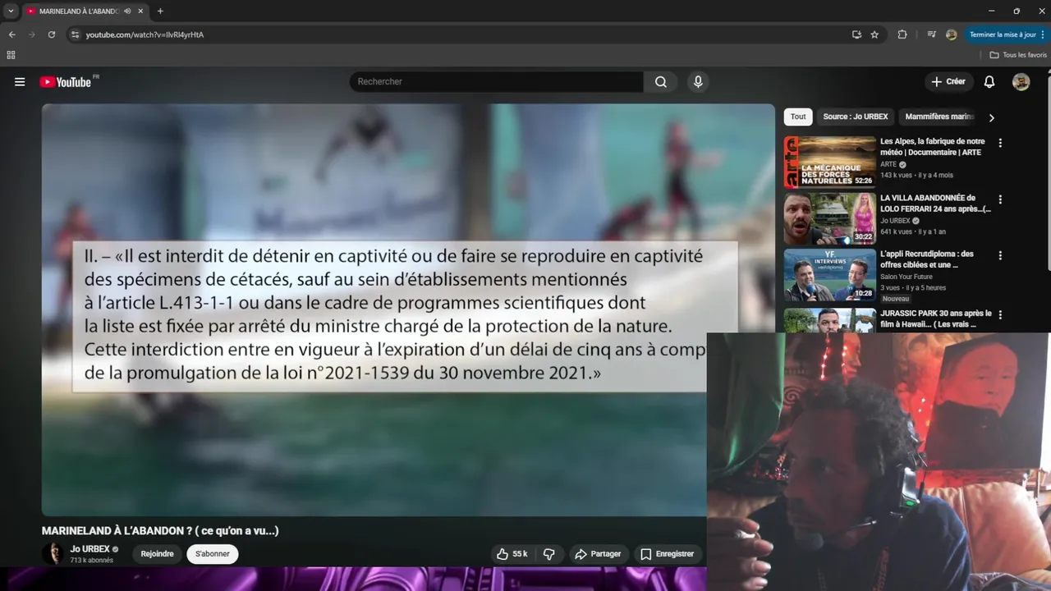Click the Les Alpes video title
Screen dimensions: 1051x591
(933, 147)
